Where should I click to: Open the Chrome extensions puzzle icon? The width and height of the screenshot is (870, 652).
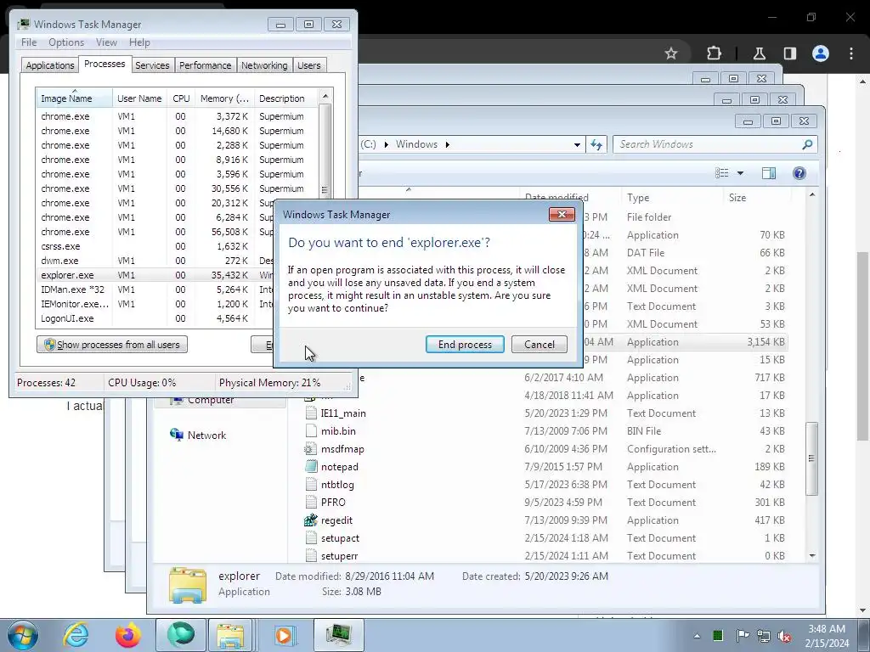(714, 53)
